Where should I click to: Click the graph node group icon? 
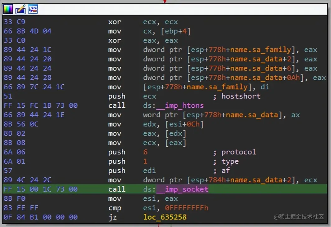tap(33, 9)
